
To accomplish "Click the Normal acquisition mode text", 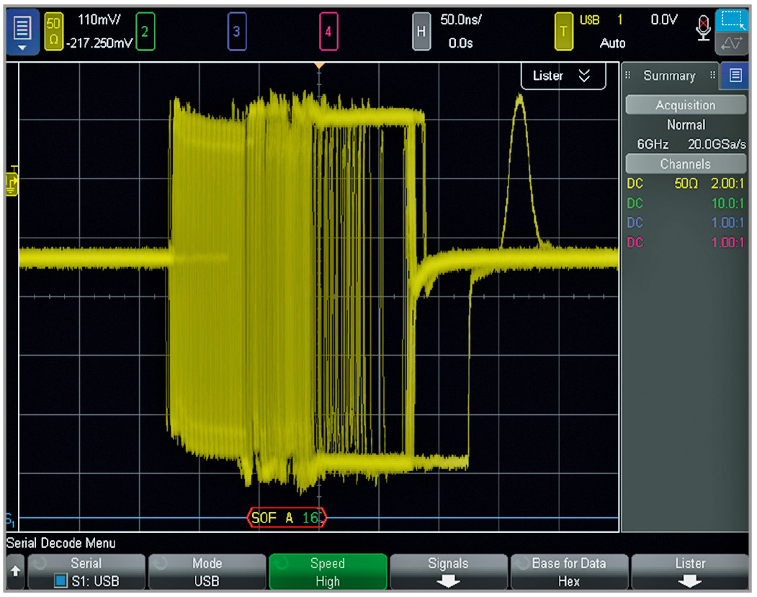I will point(686,125).
